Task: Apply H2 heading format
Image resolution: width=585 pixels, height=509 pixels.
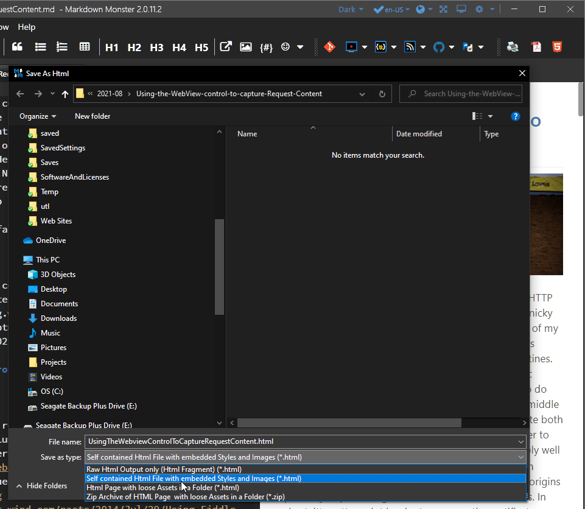Action: tap(135, 47)
